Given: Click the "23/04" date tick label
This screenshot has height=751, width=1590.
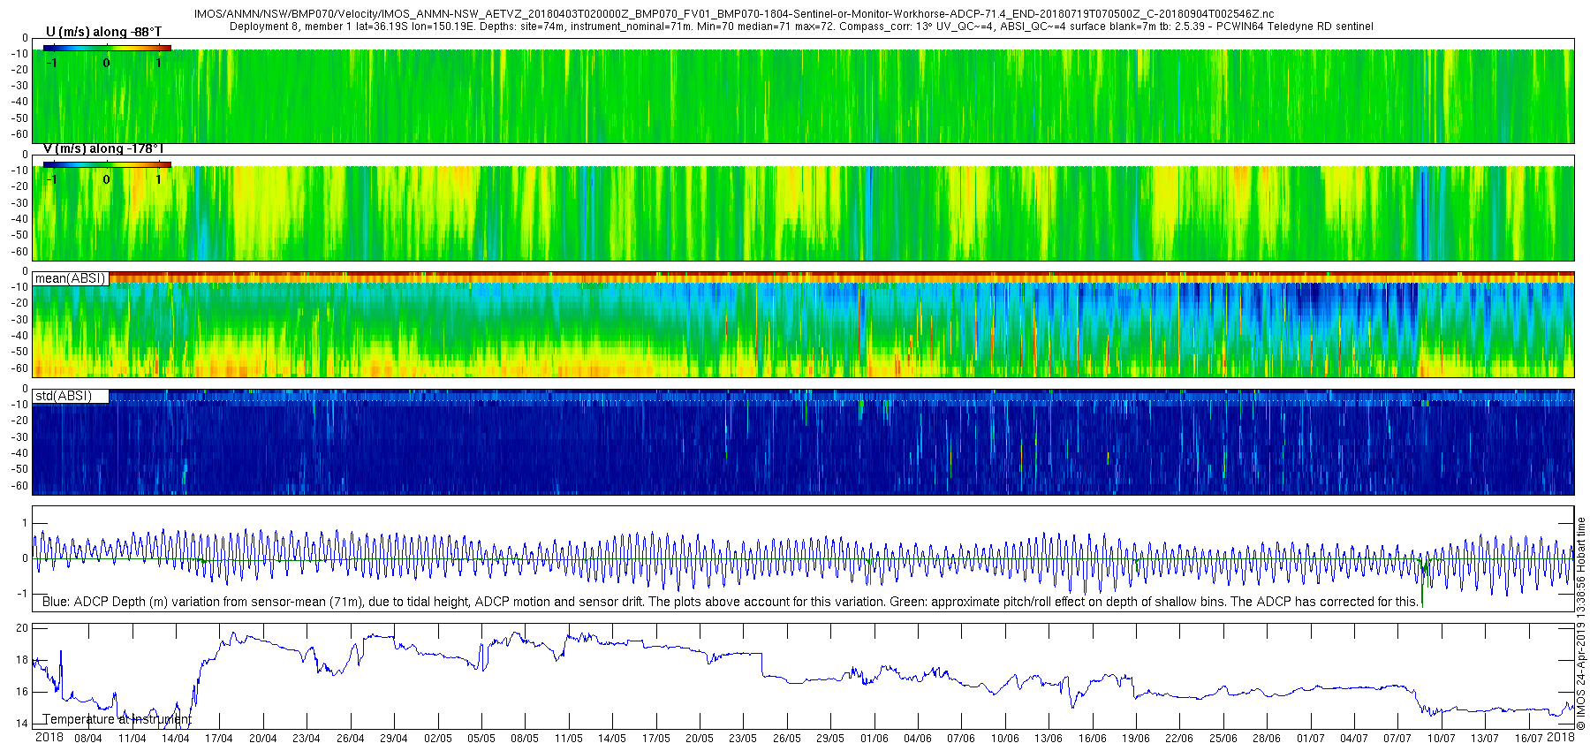Looking at the screenshot, I should tap(307, 739).
